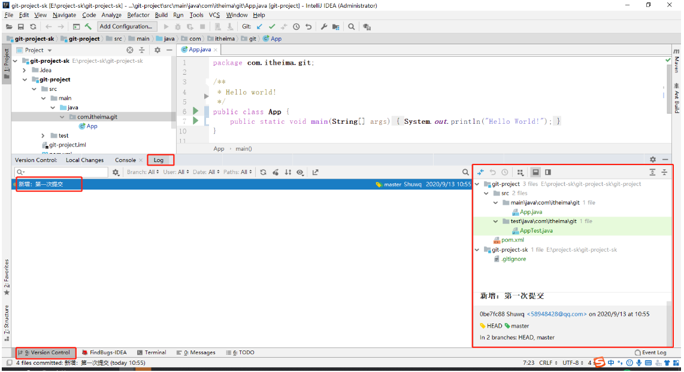The width and height of the screenshot is (684, 372).
Task: Expand the .idea folder
Action: (x=25, y=70)
